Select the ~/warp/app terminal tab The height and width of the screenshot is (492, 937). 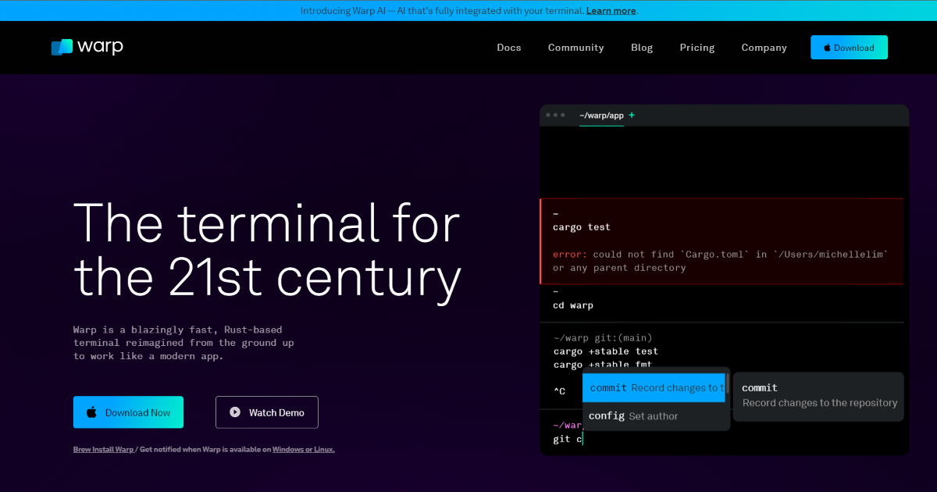601,116
